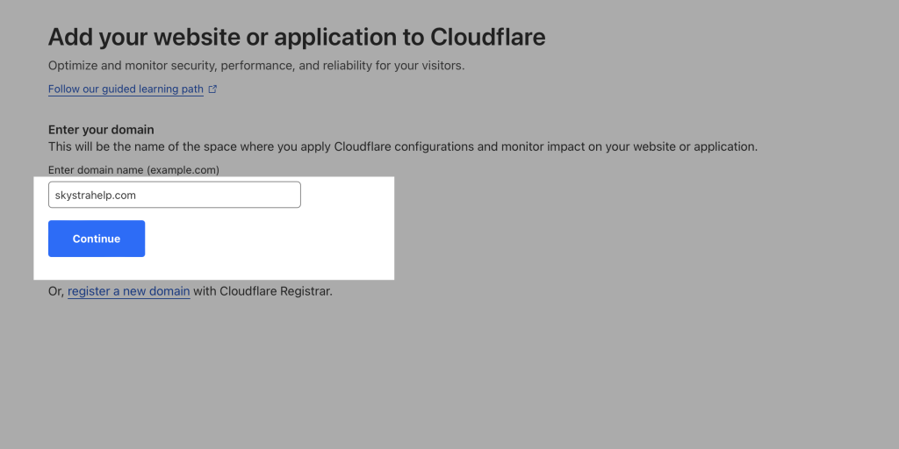This screenshot has width=899, height=449.
Task: Click the skystrahelp.com text in the field
Action: coord(96,195)
